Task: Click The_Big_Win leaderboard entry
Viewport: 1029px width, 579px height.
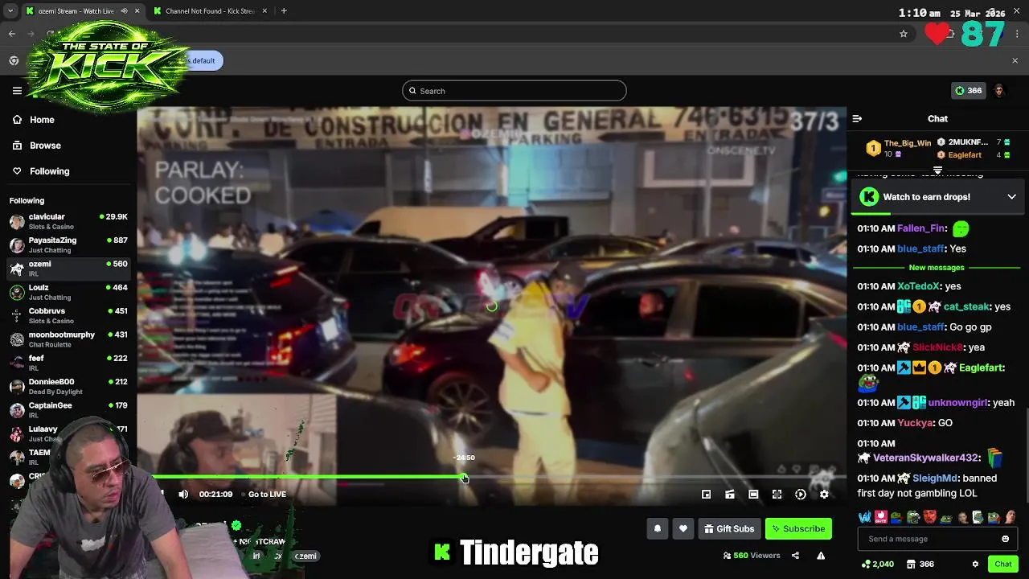Action: (899, 148)
